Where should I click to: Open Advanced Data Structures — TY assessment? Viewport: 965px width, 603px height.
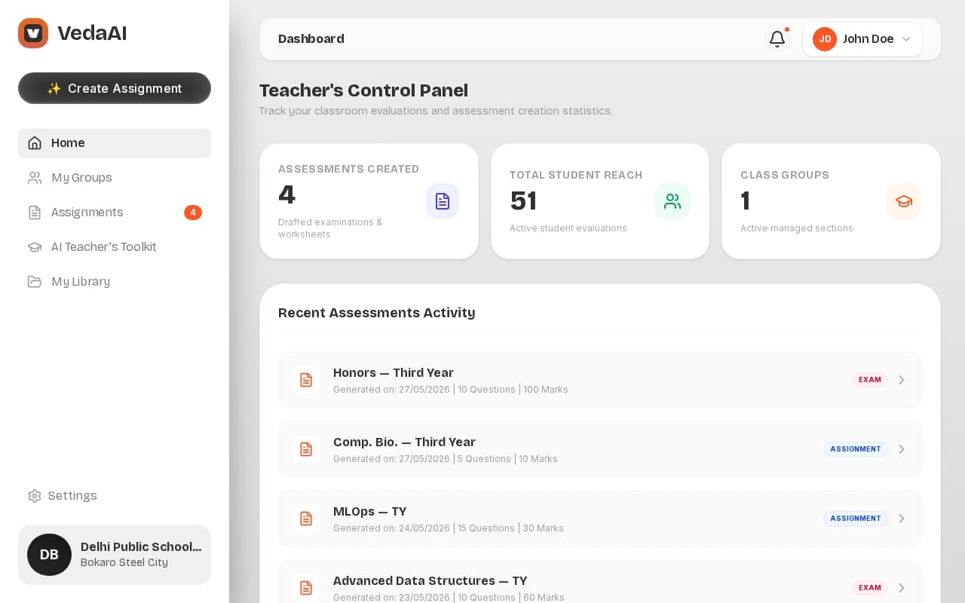pyautogui.click(x=600, y=582)
